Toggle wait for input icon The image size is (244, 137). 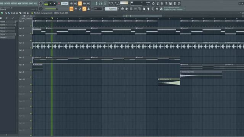click(75, 3)
